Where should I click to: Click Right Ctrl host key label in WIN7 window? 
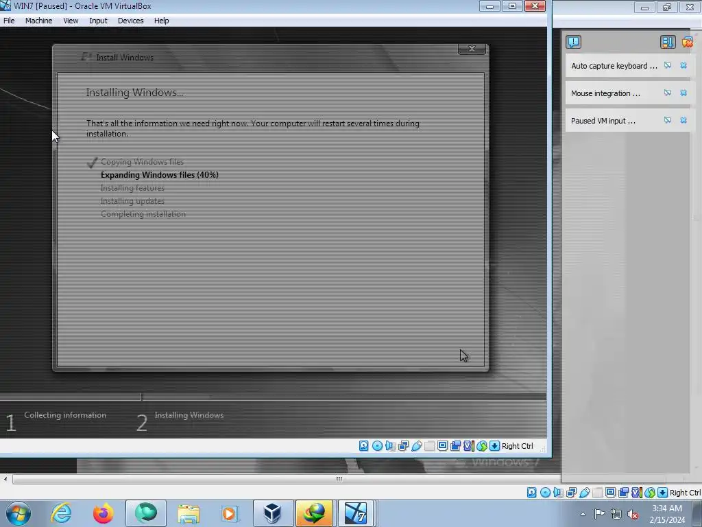[x=517, y=446]
